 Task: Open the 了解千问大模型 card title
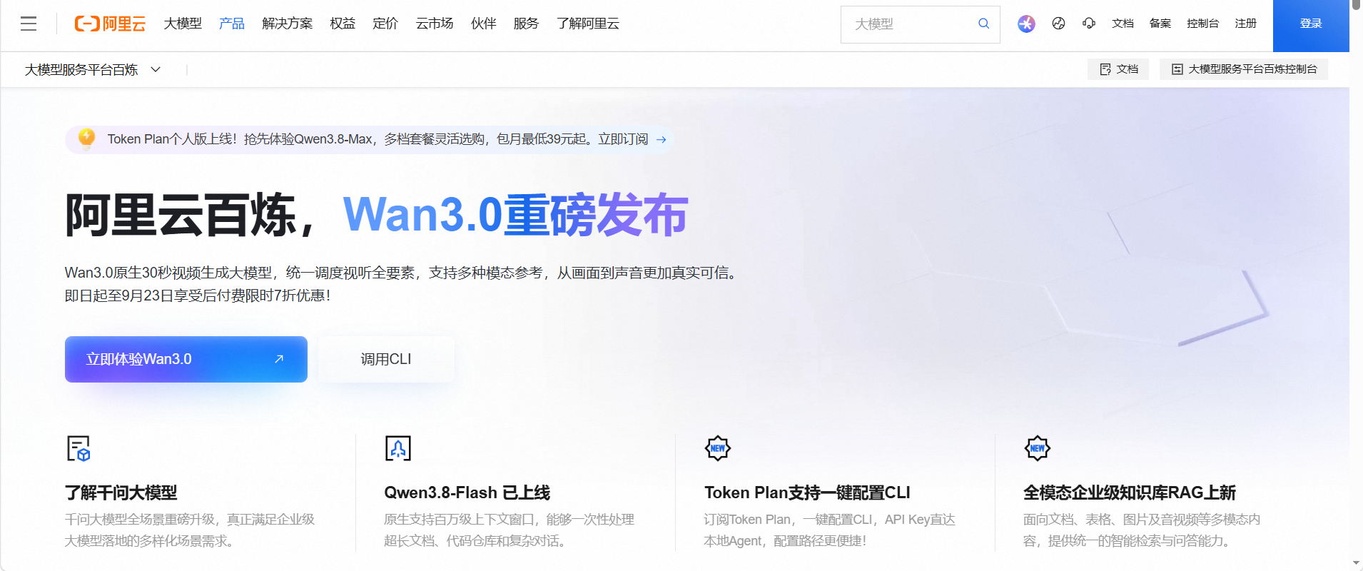pyautogui.click(x=121, y=492)
